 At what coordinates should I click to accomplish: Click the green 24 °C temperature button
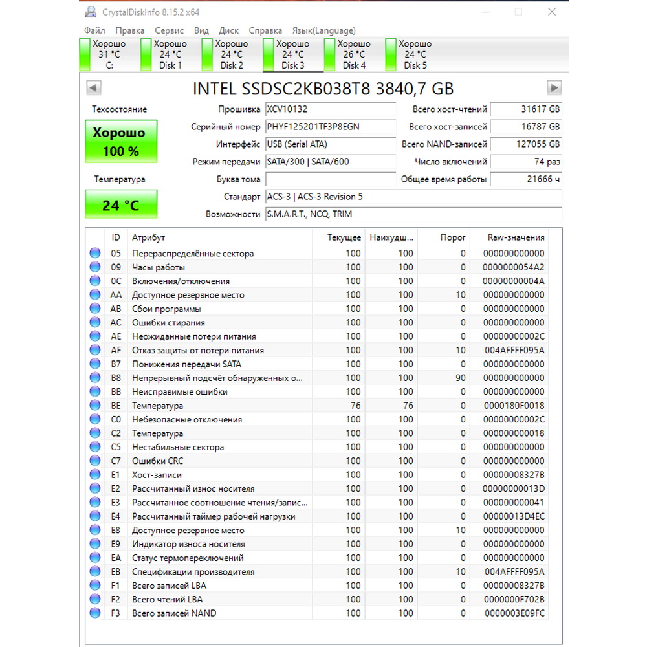120,205
